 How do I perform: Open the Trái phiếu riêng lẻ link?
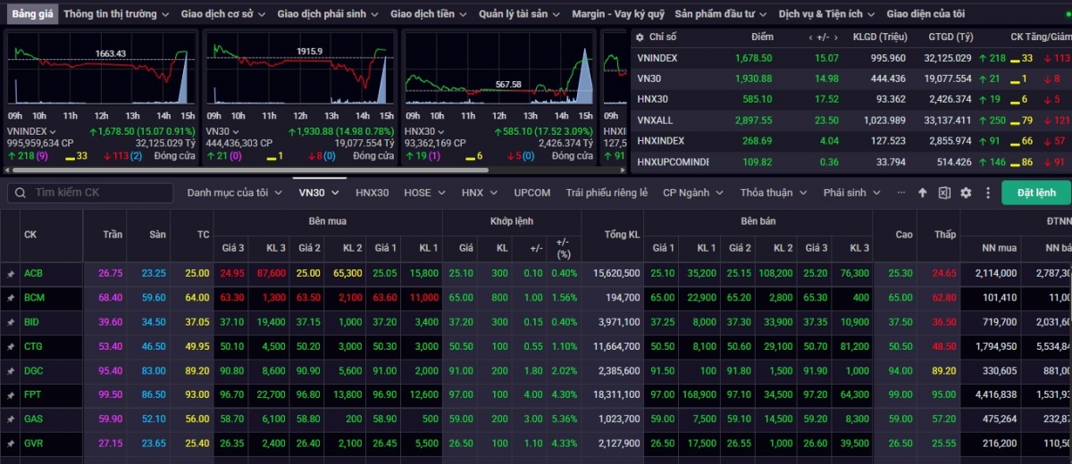click(607, 193)
